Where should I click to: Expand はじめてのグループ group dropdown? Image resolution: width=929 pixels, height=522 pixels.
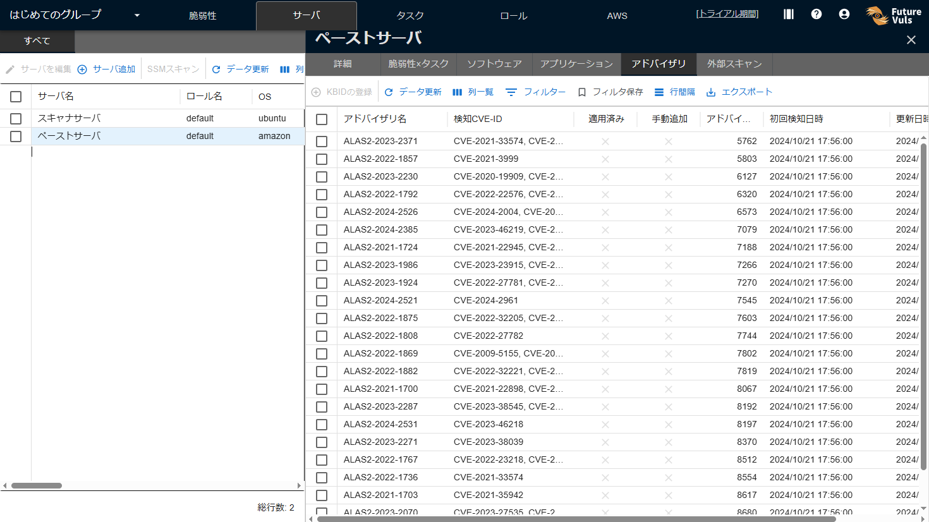(137, 15)
